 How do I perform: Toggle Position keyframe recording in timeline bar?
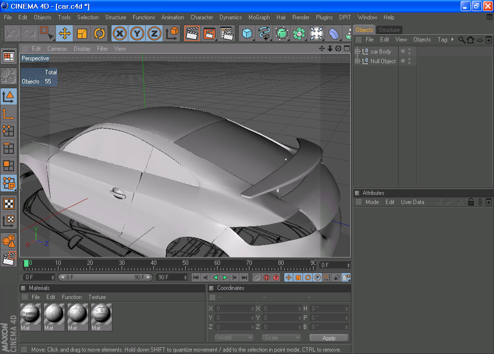[x=288, y=277]
